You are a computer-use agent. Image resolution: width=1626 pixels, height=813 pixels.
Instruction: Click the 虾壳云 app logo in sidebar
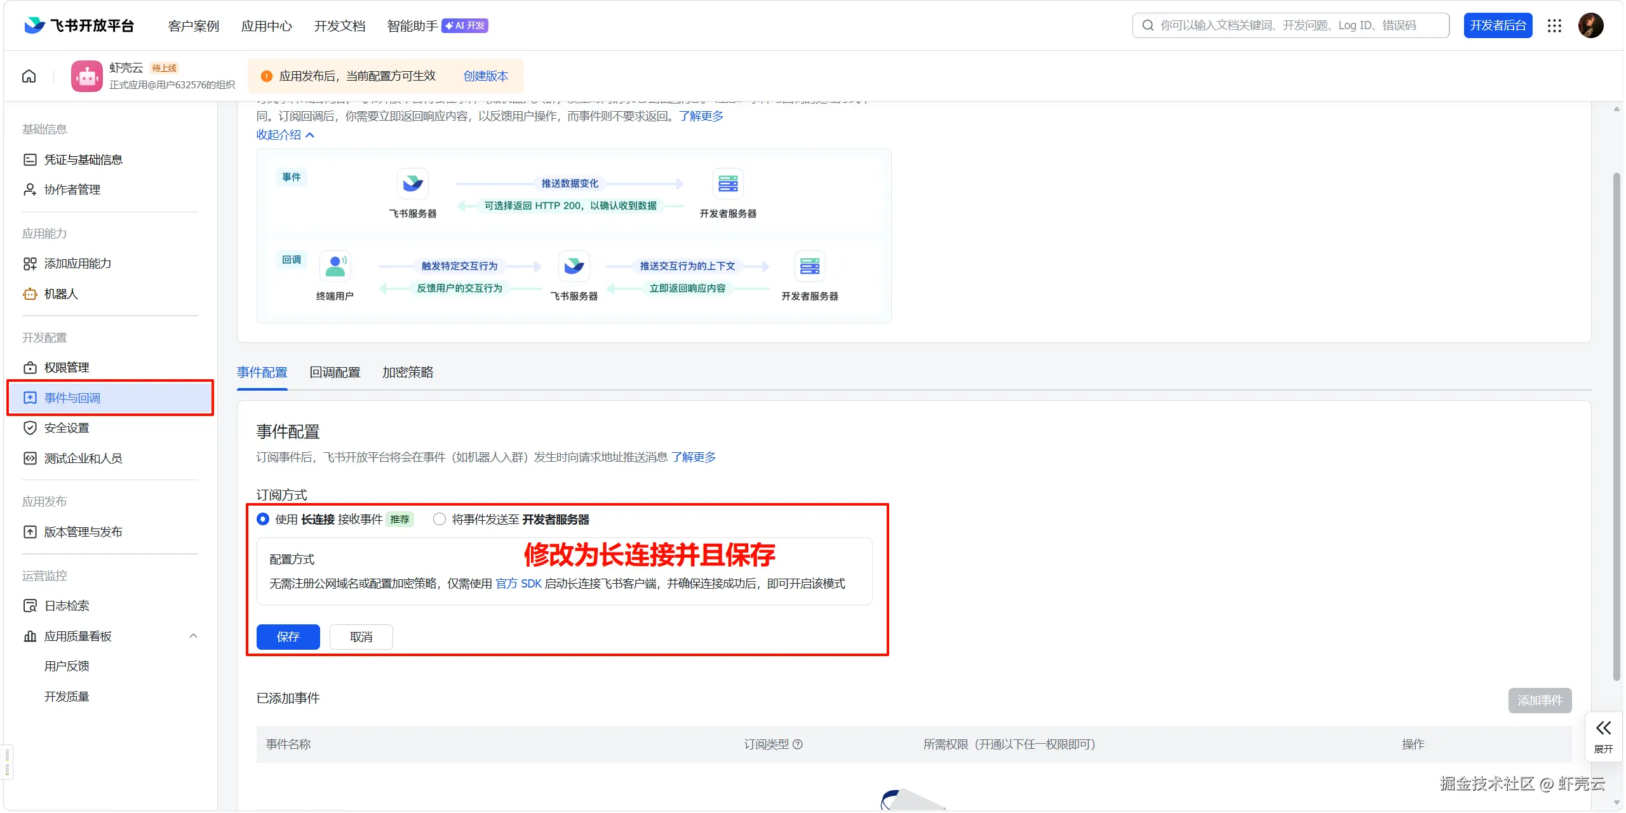[x=86, y=76]
